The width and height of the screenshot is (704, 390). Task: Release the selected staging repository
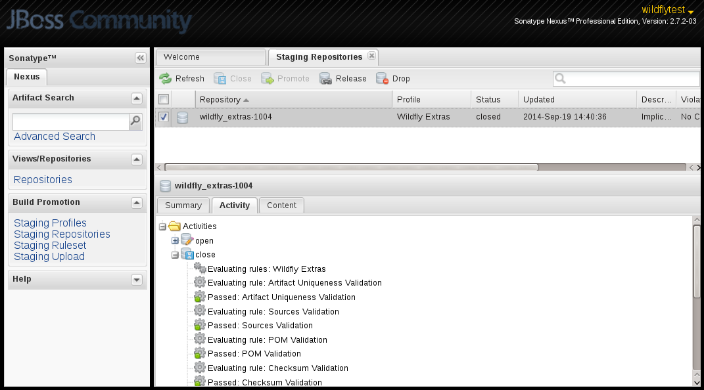(x=343, y=79)
